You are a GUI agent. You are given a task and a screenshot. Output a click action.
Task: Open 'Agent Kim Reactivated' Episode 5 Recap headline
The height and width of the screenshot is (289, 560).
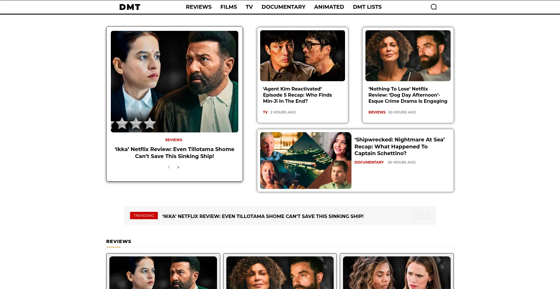297,95
